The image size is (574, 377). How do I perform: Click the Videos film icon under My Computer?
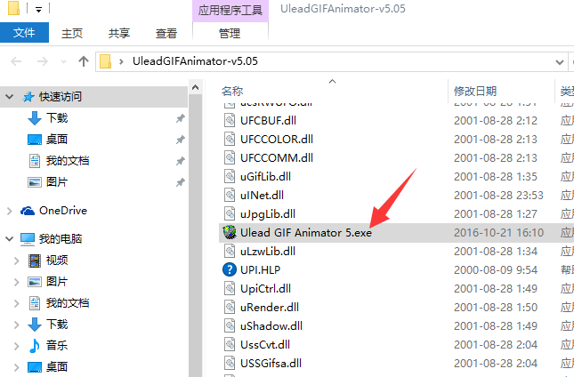click(x=35, y=261)
